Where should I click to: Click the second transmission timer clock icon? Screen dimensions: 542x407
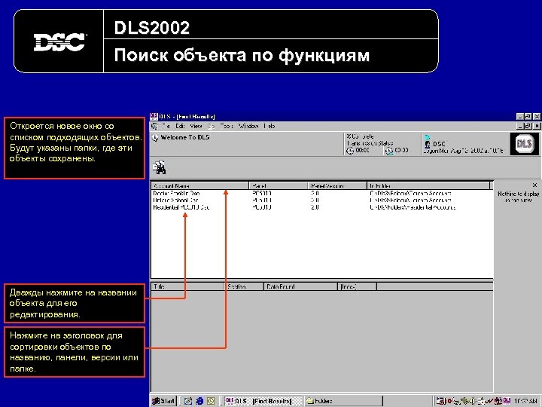[389, 151]
